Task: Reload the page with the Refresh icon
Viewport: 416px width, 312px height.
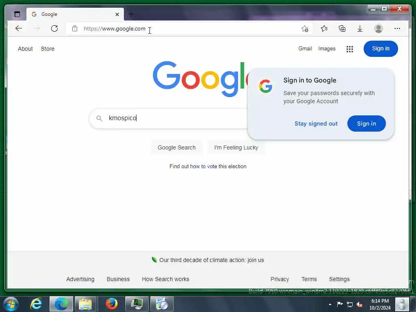Action: click(x=54, y=28)
